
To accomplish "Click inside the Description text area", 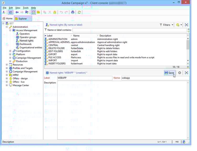I will (x=122, y=110).
